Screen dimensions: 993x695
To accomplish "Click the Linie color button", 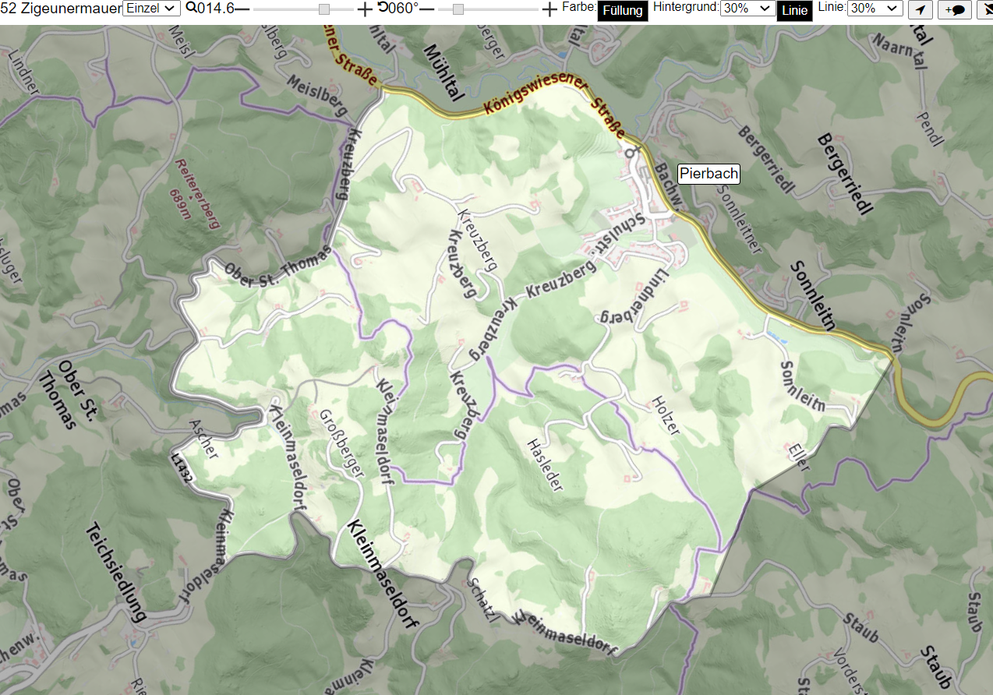I will click(x=795, y=11).
